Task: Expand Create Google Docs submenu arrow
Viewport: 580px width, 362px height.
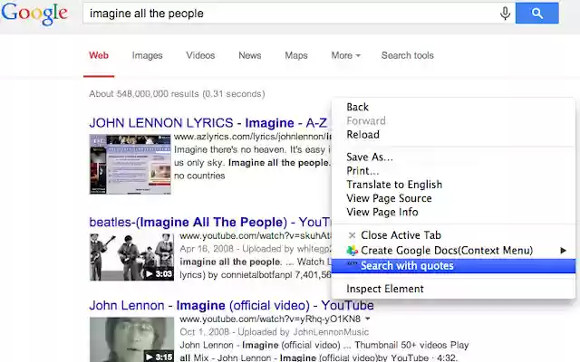Action: 563,251
